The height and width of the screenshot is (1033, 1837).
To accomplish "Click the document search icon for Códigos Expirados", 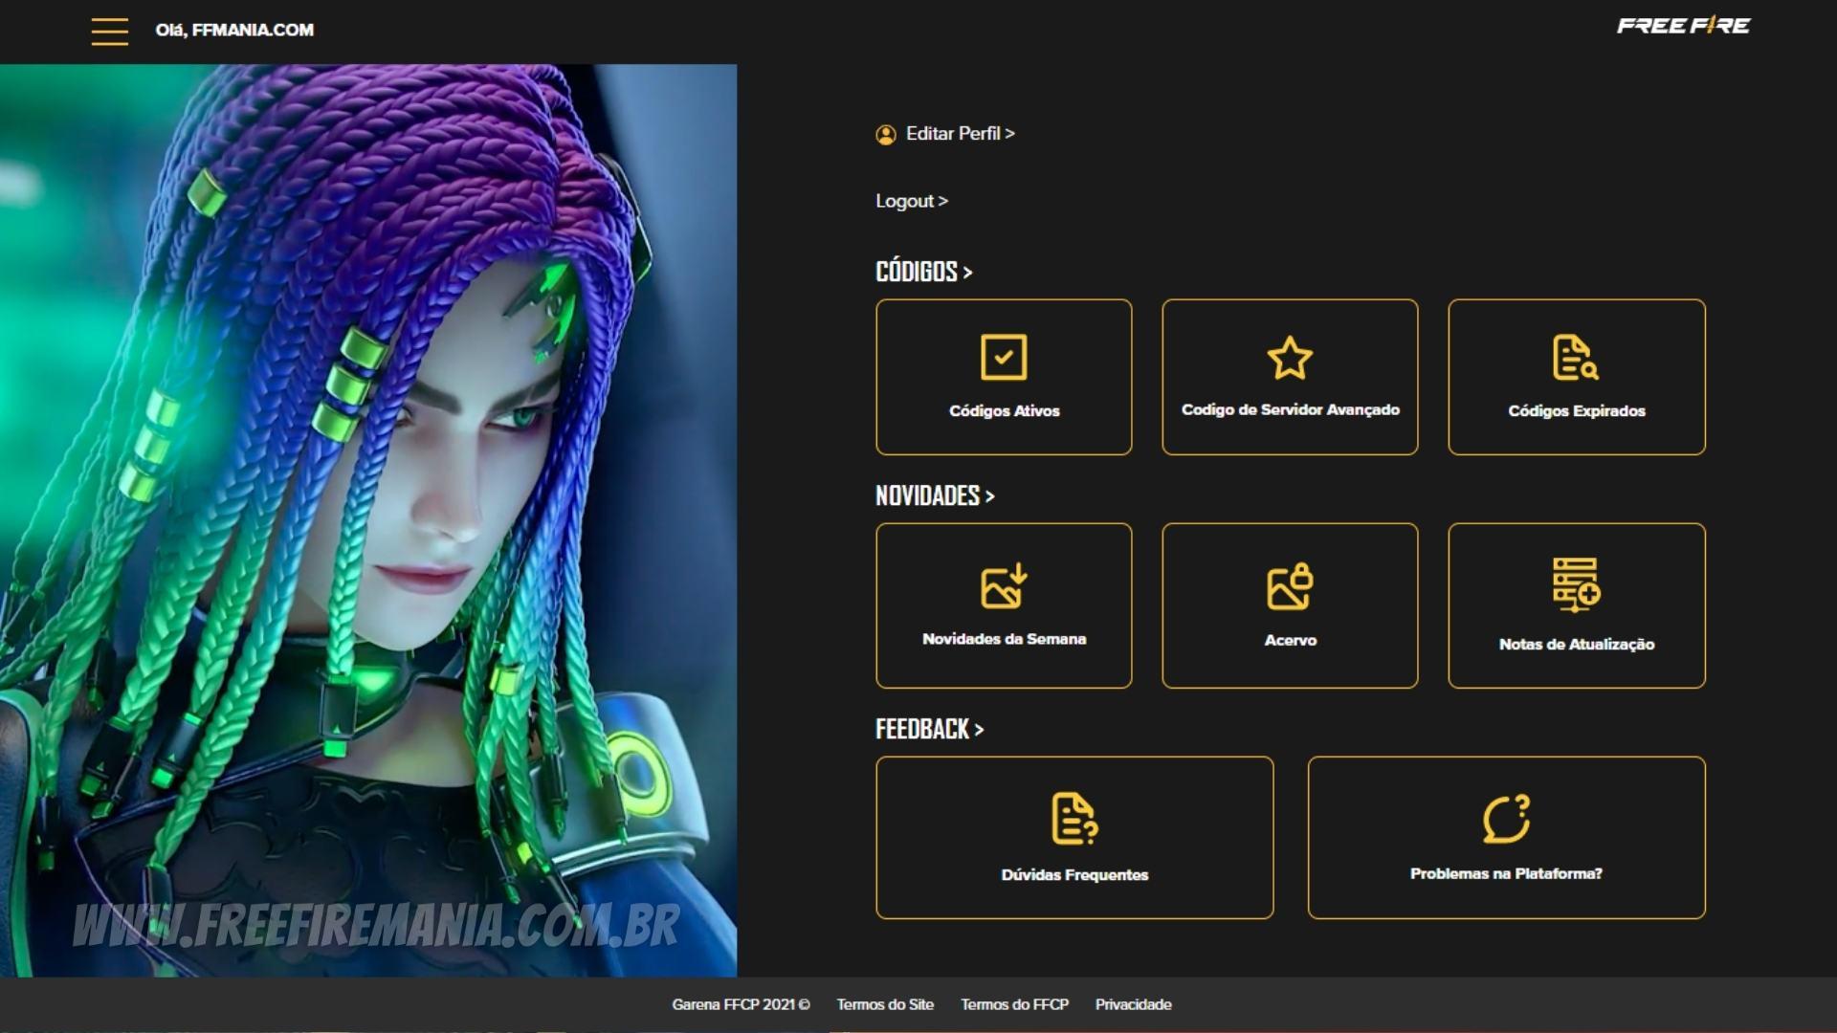I will pyautogui.click(x=1575, y=357).
